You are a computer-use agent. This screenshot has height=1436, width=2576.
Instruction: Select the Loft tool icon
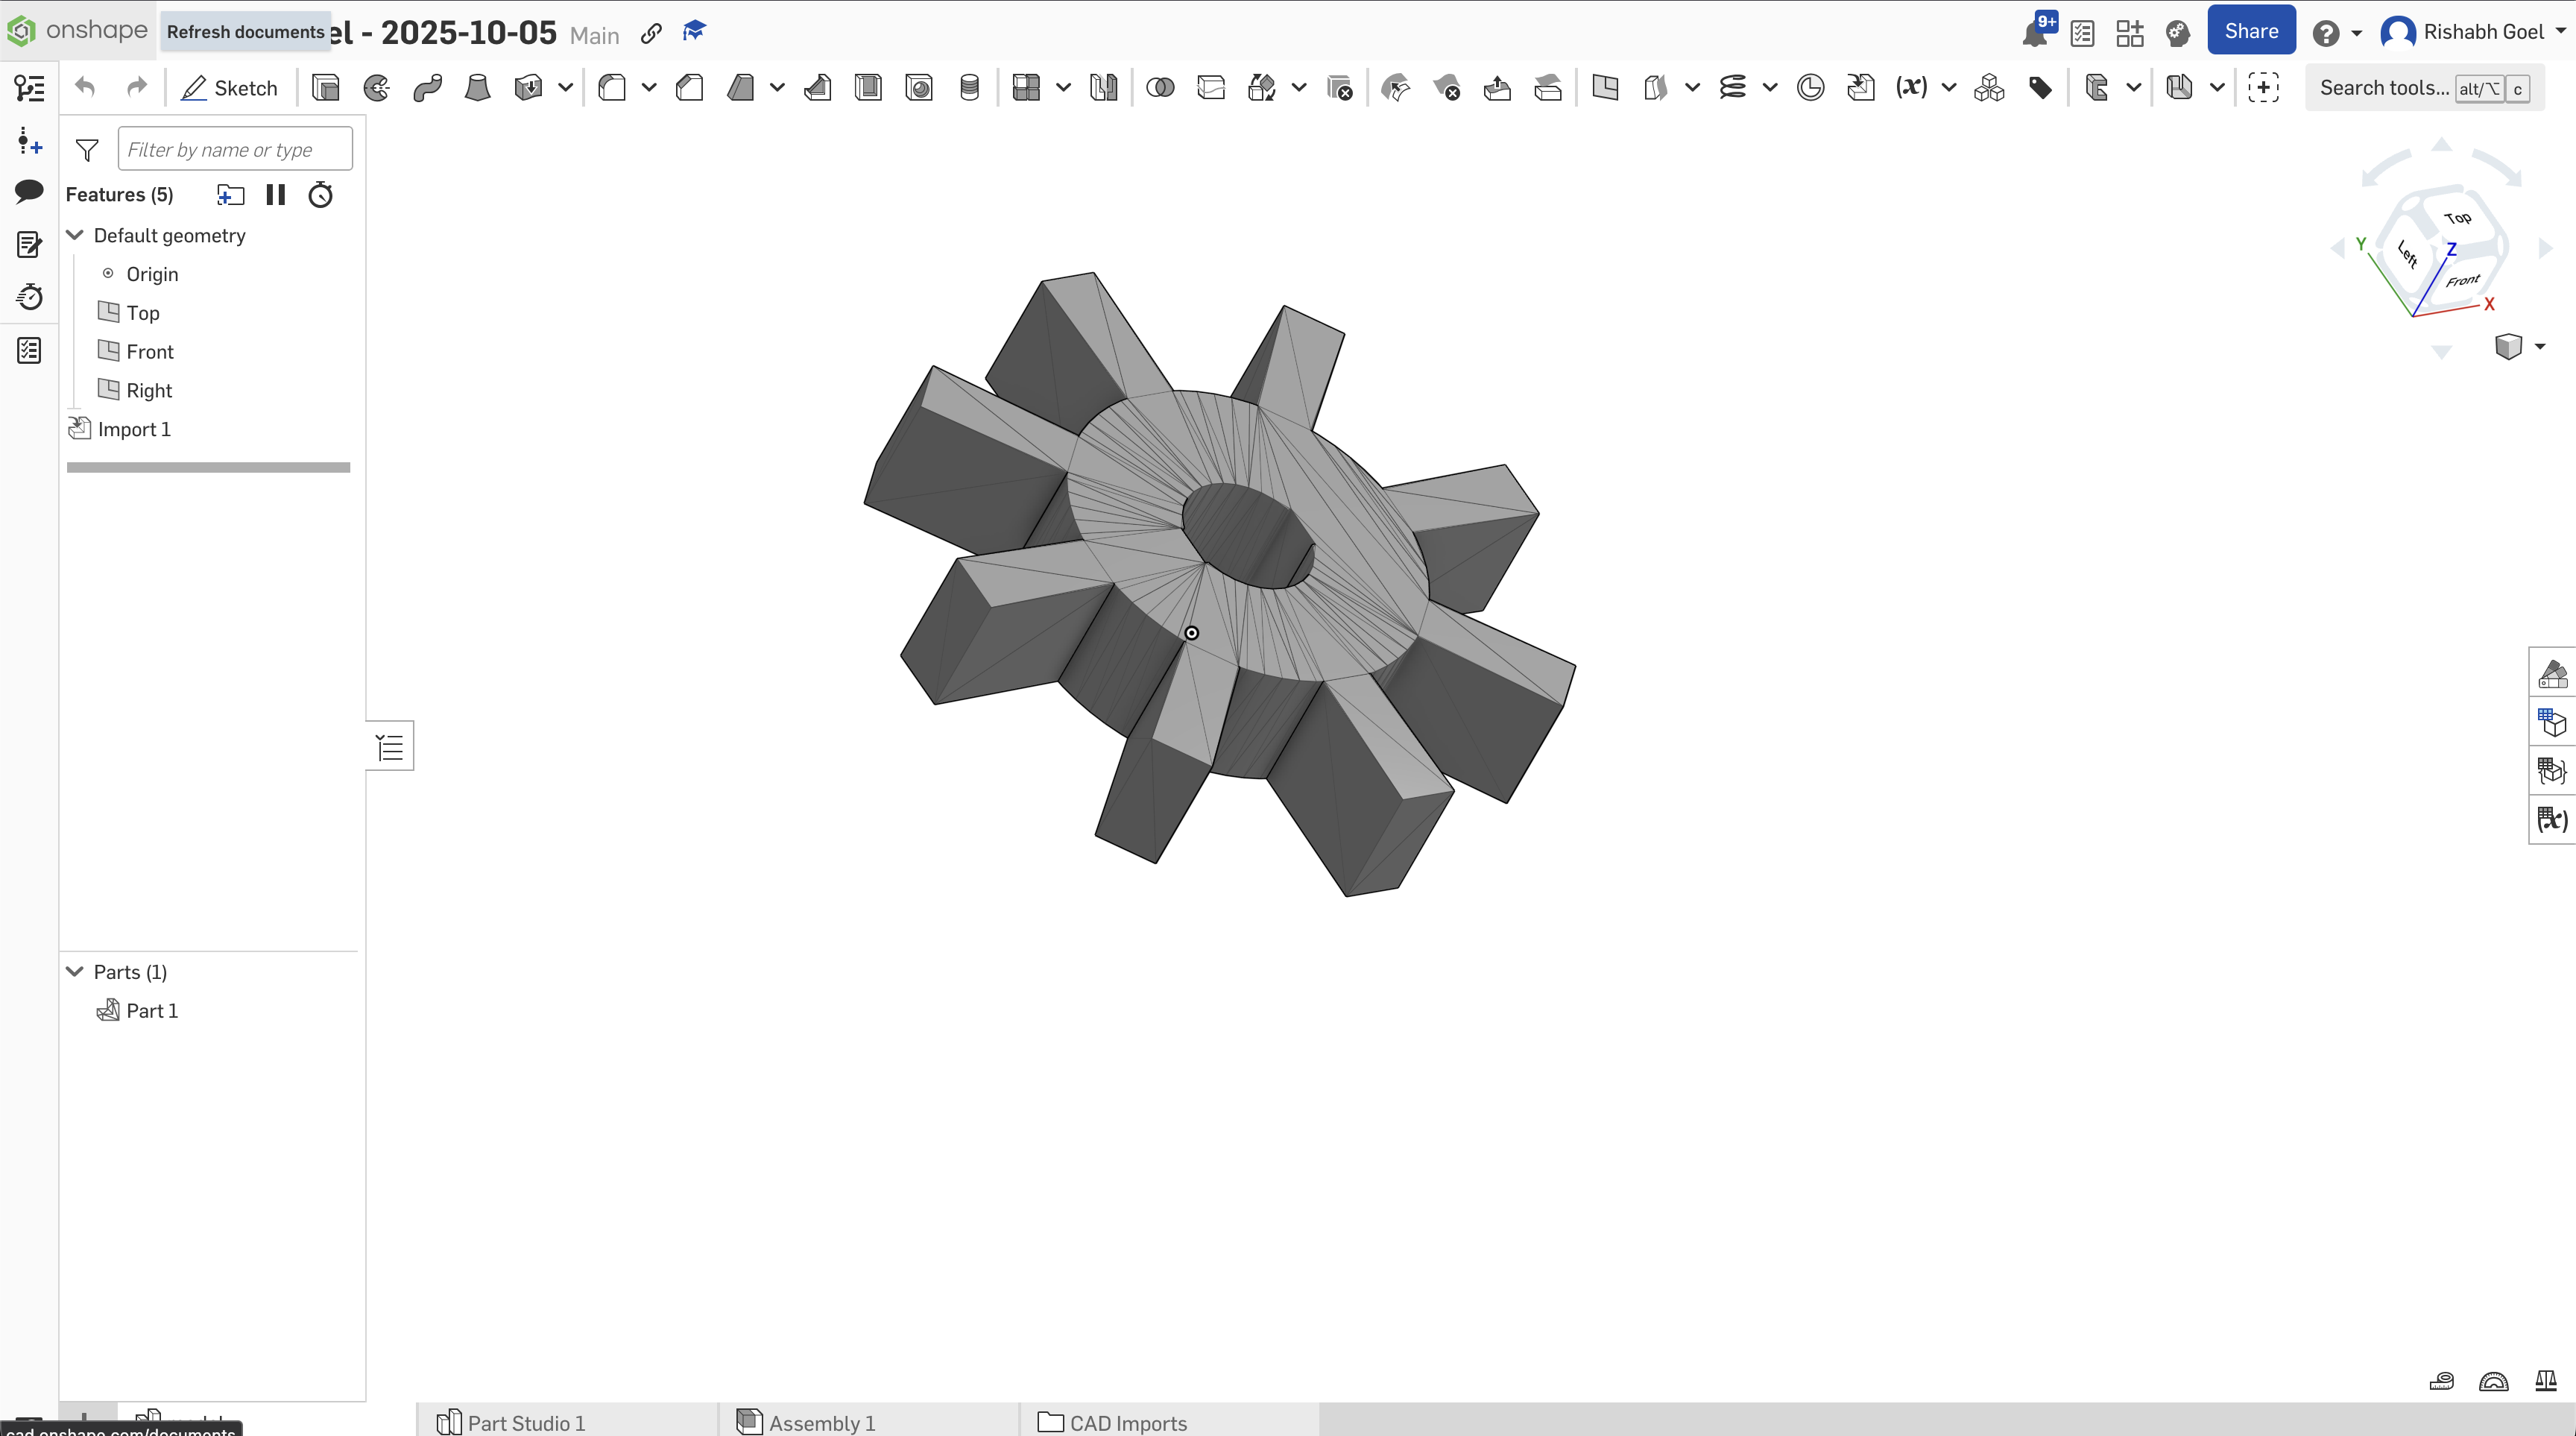(477, 88)
